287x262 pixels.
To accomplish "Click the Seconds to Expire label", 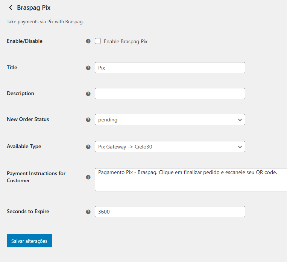I will pos(28,211).
